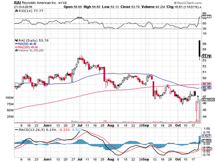Viewport: 215px width, 162px height.
Task: Click the 25M volume axis label
Action: click(10, 116)
